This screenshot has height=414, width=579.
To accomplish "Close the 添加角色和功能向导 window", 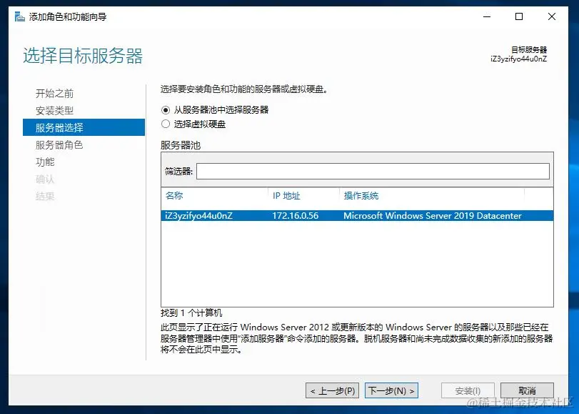I will 552,16.
